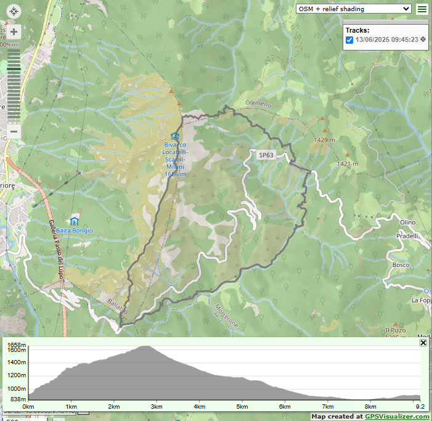Click the 838m label on elevation axis
Viewport: 432px width, 421px height.
click(x=18, y=399)
